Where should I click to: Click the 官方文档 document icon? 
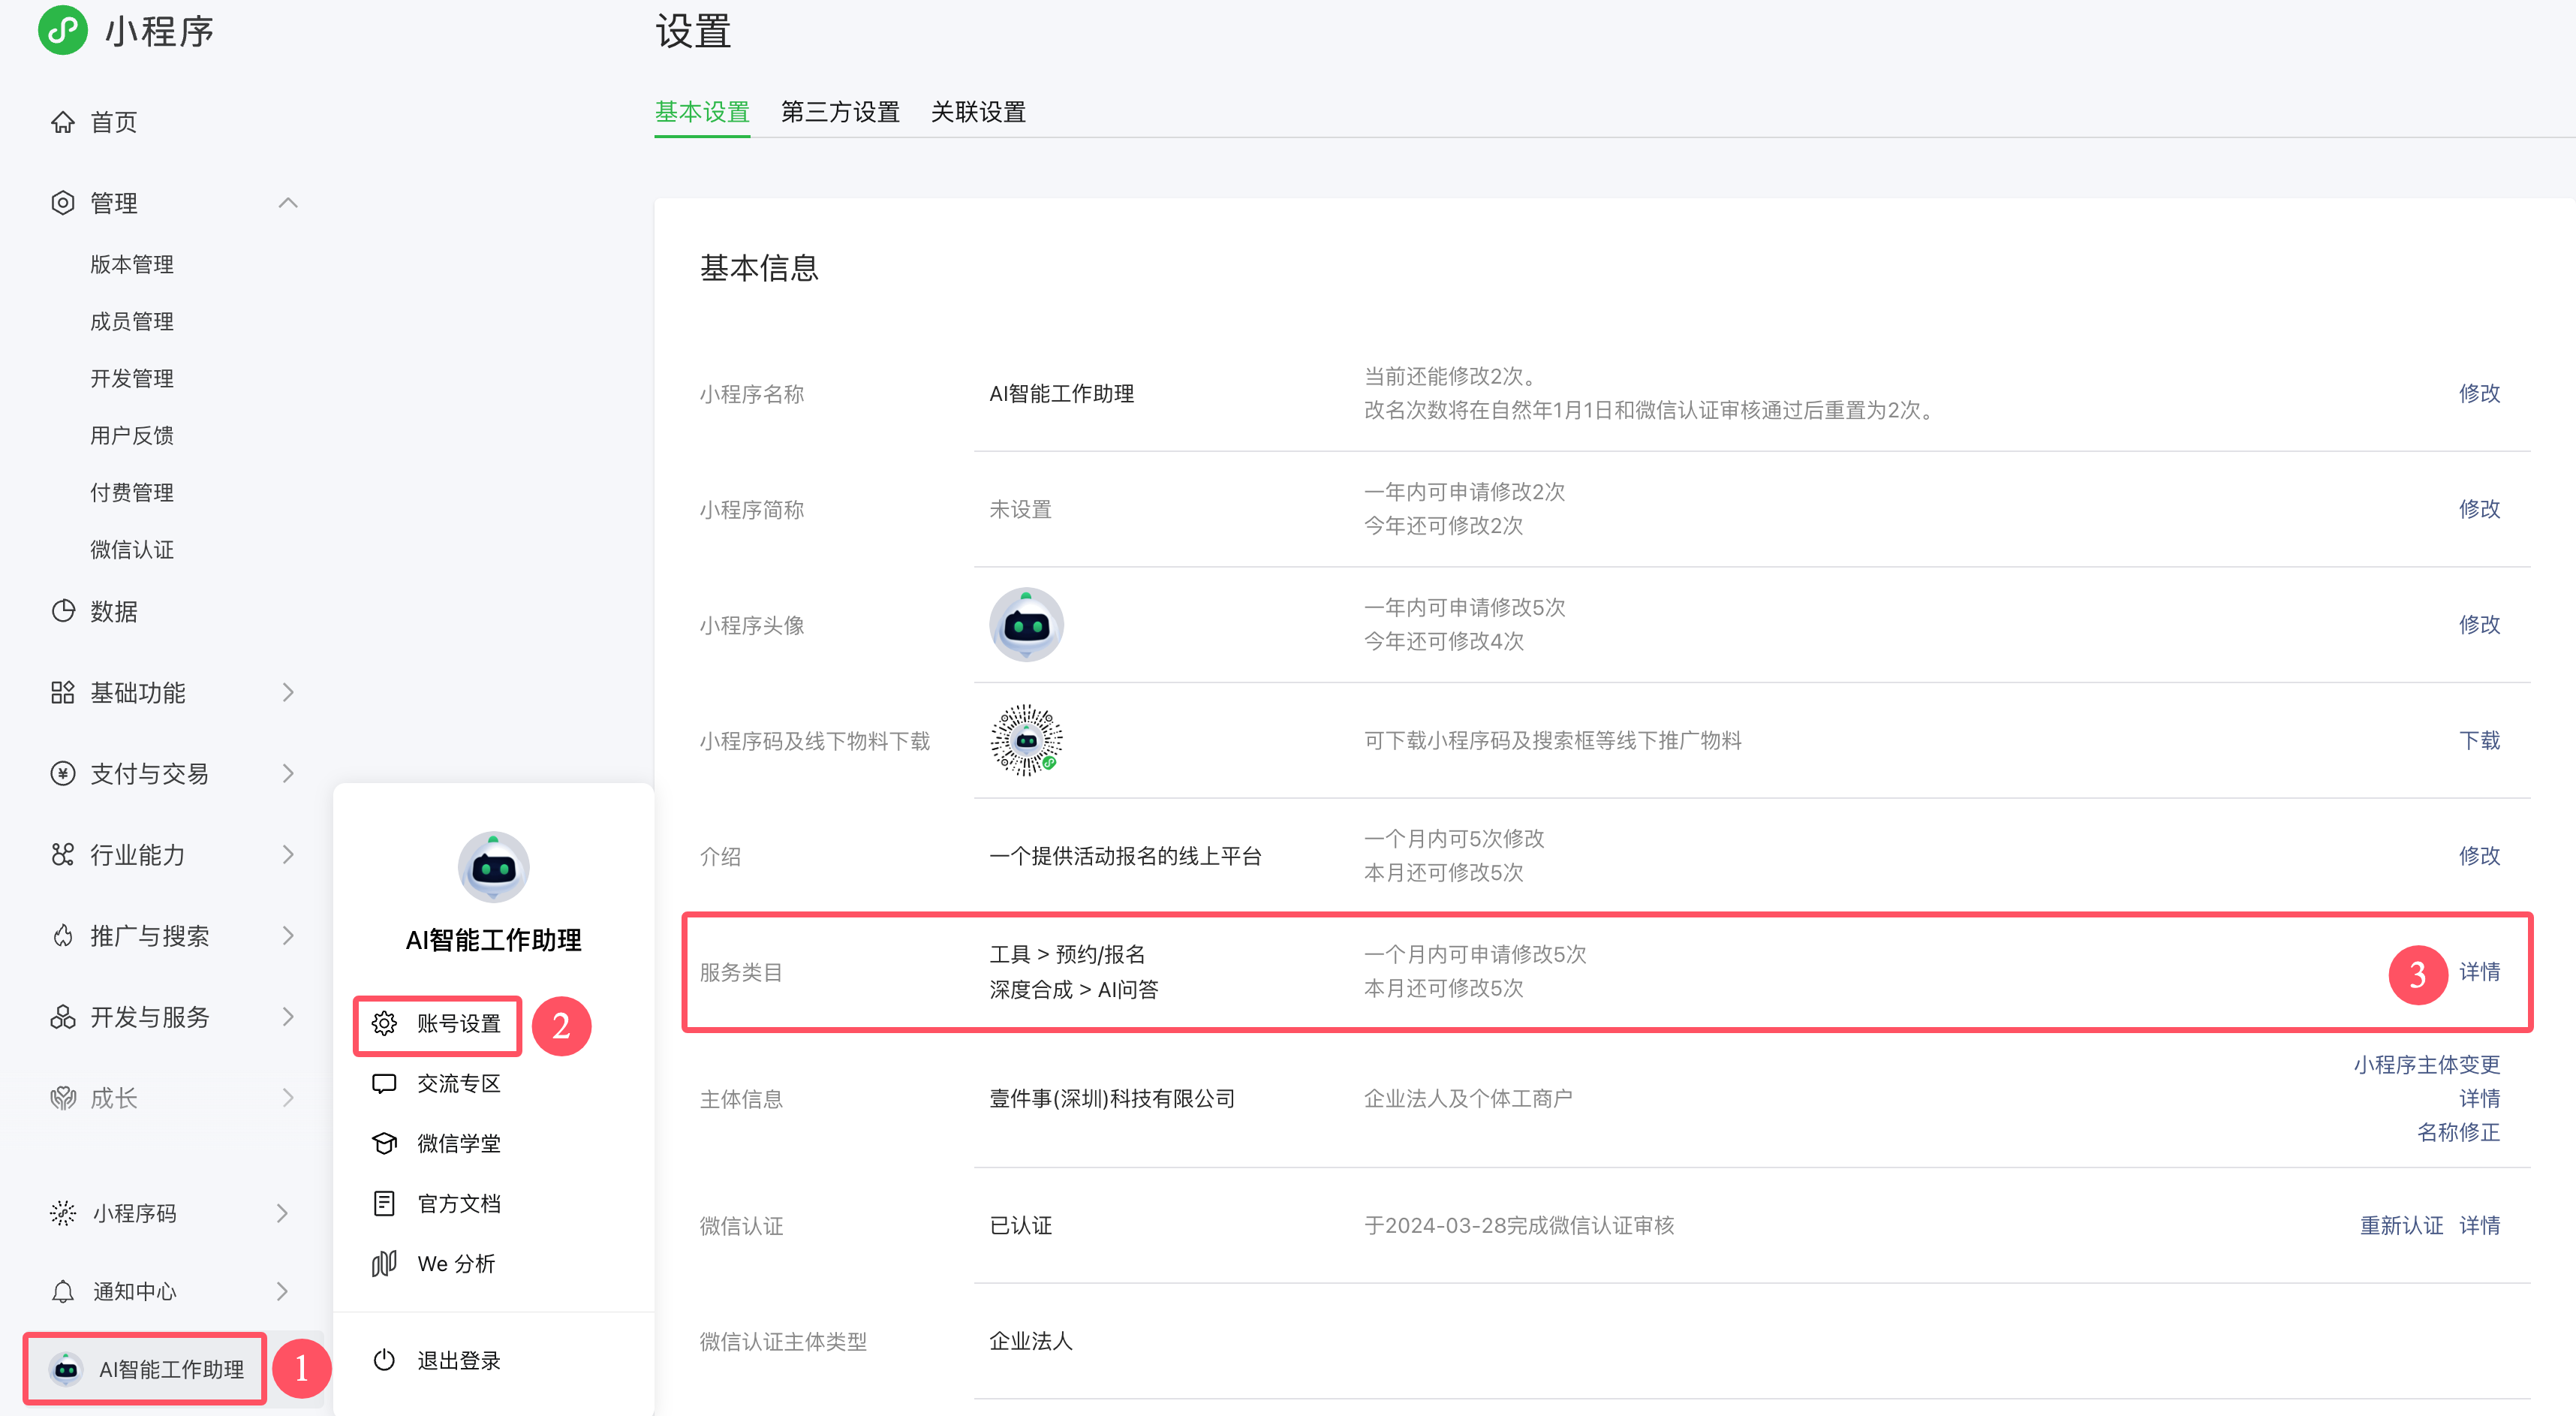(x=385, y=1203)
